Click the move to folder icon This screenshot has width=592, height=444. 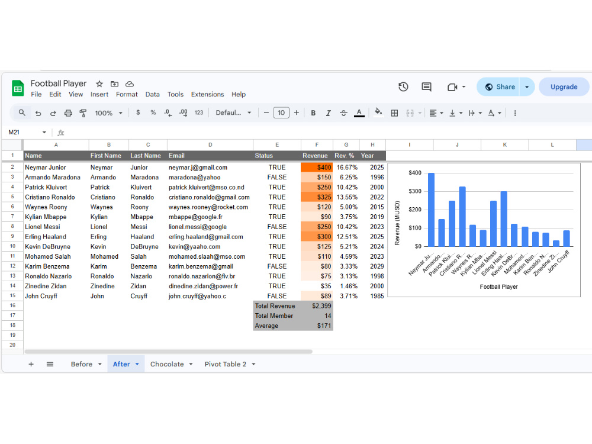coord(114,84)
